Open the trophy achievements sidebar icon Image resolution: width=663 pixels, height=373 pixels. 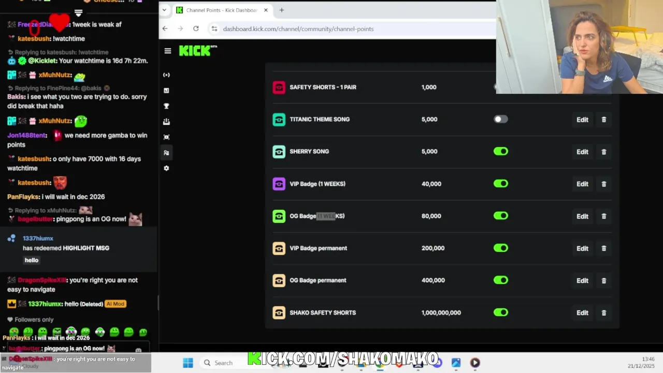click(166, 106)
